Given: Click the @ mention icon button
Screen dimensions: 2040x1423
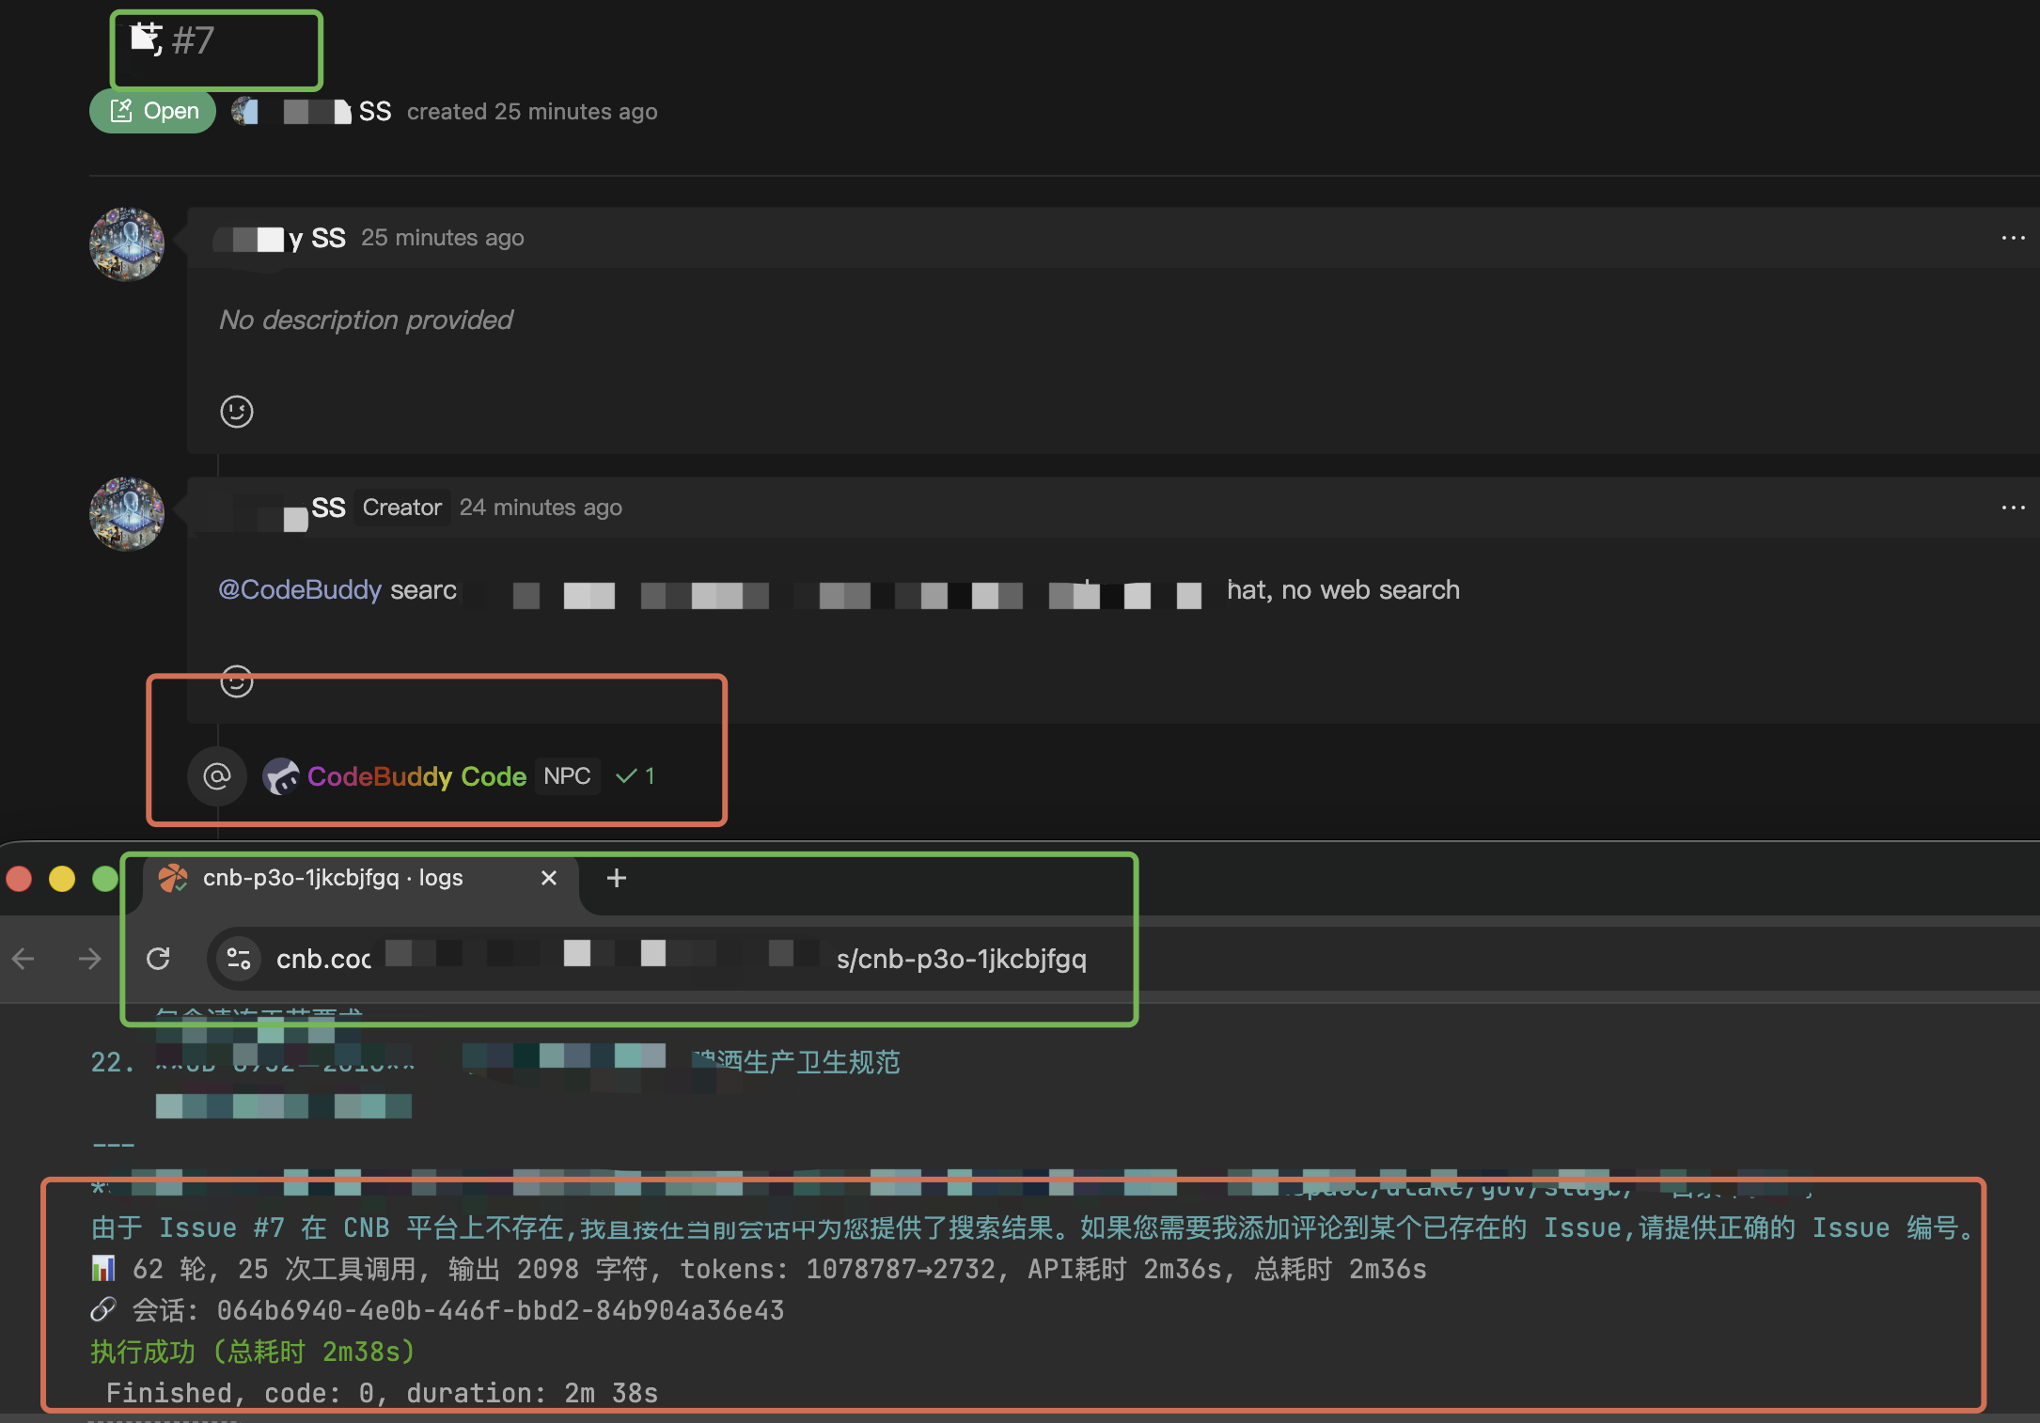Looking at the screenshot, I should click(217, 776).
